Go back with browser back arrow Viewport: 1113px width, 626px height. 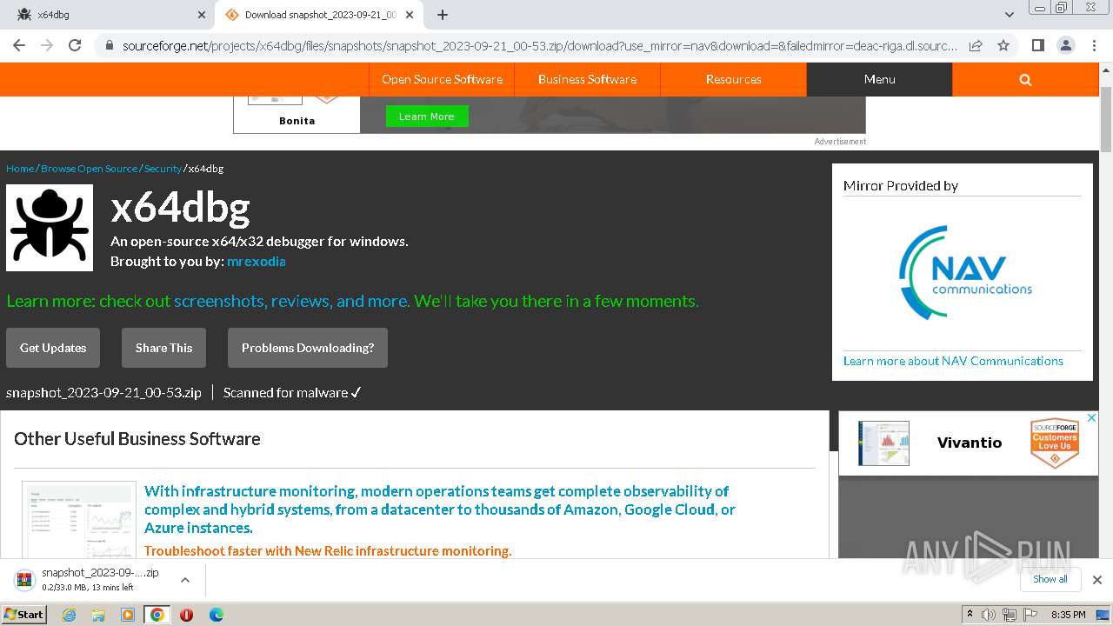[x=18, y=45]
